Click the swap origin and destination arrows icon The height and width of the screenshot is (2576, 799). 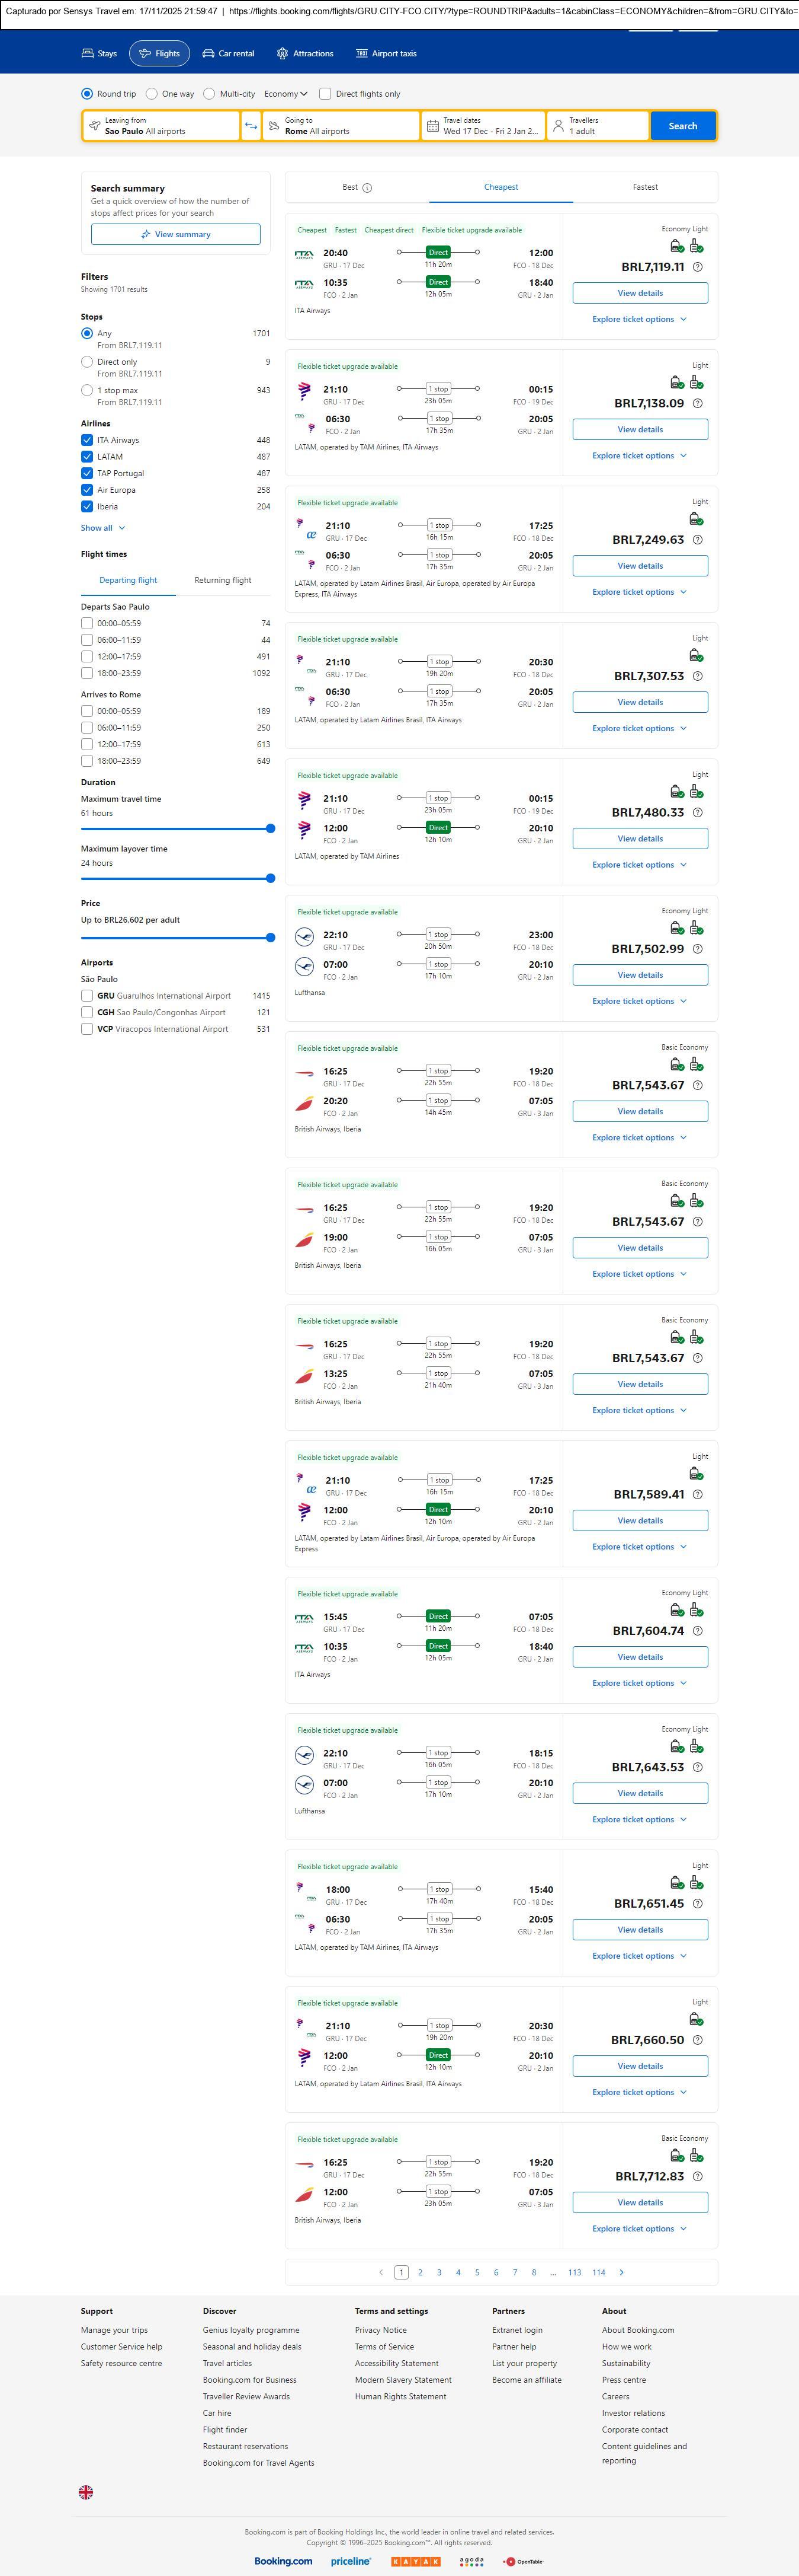pyautogui.click(x=251, y=126)
